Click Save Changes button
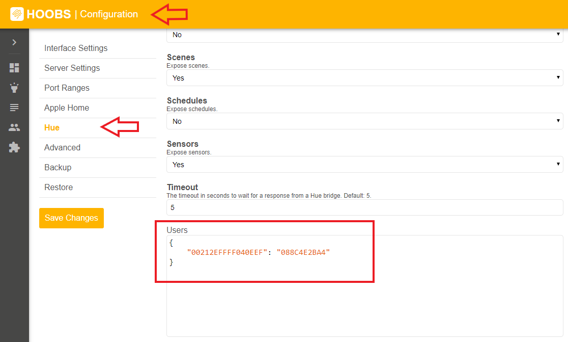568x342 pixels. click(x=71, y=218)
